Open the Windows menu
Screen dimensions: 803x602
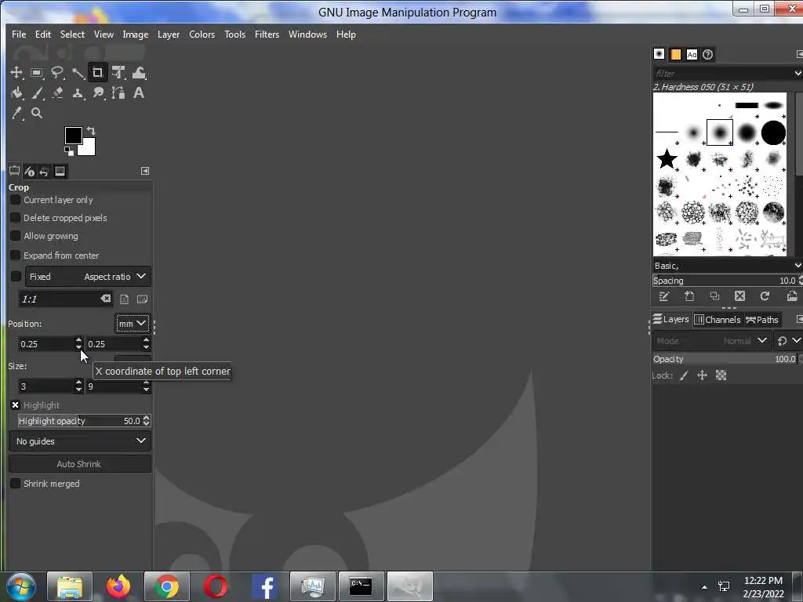pyautogui.click(x=307, y=34)
